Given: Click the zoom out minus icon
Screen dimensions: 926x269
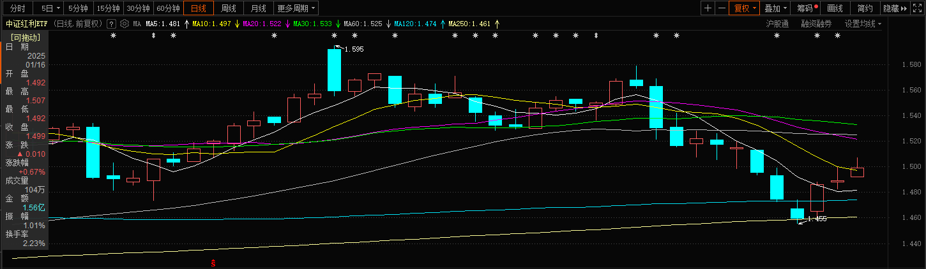Looking at the screenshot, I should pos(722,8).
